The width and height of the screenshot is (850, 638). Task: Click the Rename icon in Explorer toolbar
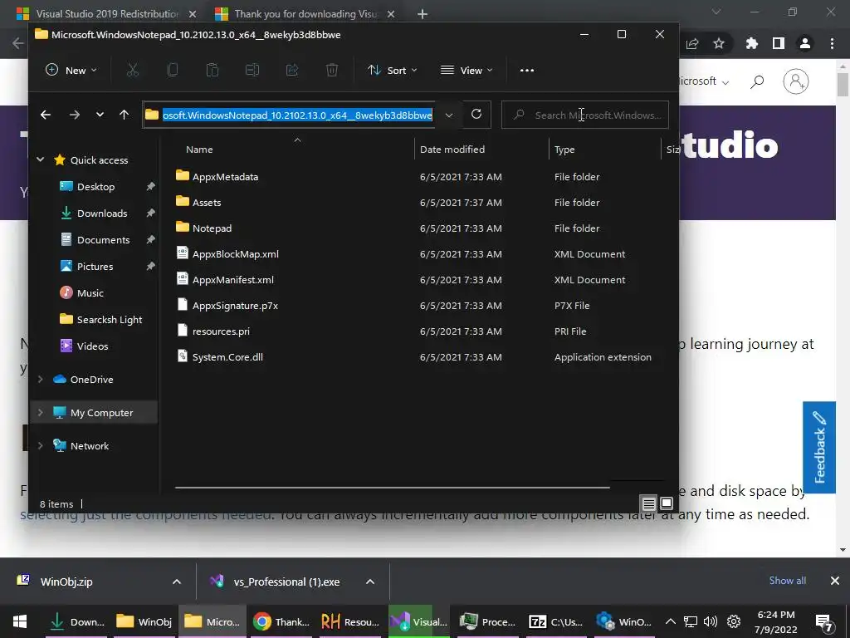(252, 70)
